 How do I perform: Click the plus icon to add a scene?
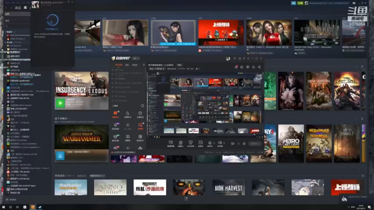(144, 65)
